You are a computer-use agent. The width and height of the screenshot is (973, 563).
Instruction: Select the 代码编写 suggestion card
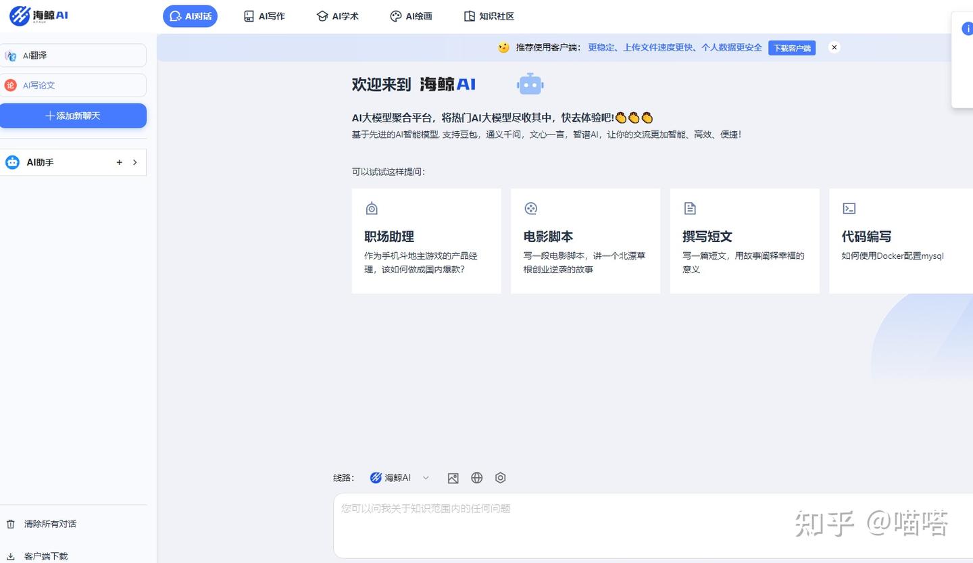click(901, 241)
